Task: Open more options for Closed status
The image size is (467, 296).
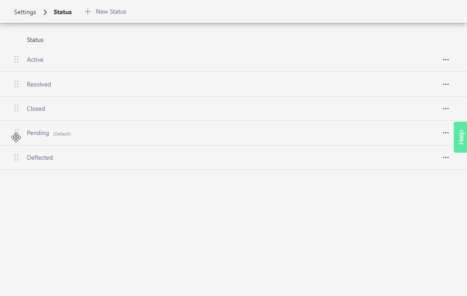Action: point(445,109)
